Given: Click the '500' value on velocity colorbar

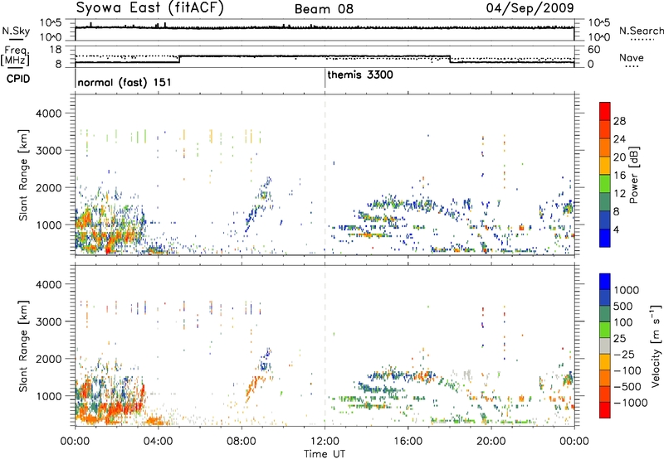Looking at the screenshot, I should coord(623,306).
